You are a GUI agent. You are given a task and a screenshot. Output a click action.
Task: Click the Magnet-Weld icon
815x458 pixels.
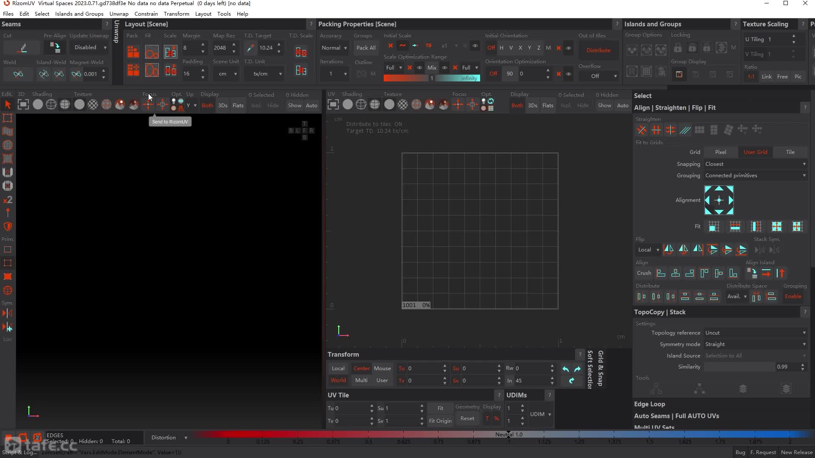[76, 74]
